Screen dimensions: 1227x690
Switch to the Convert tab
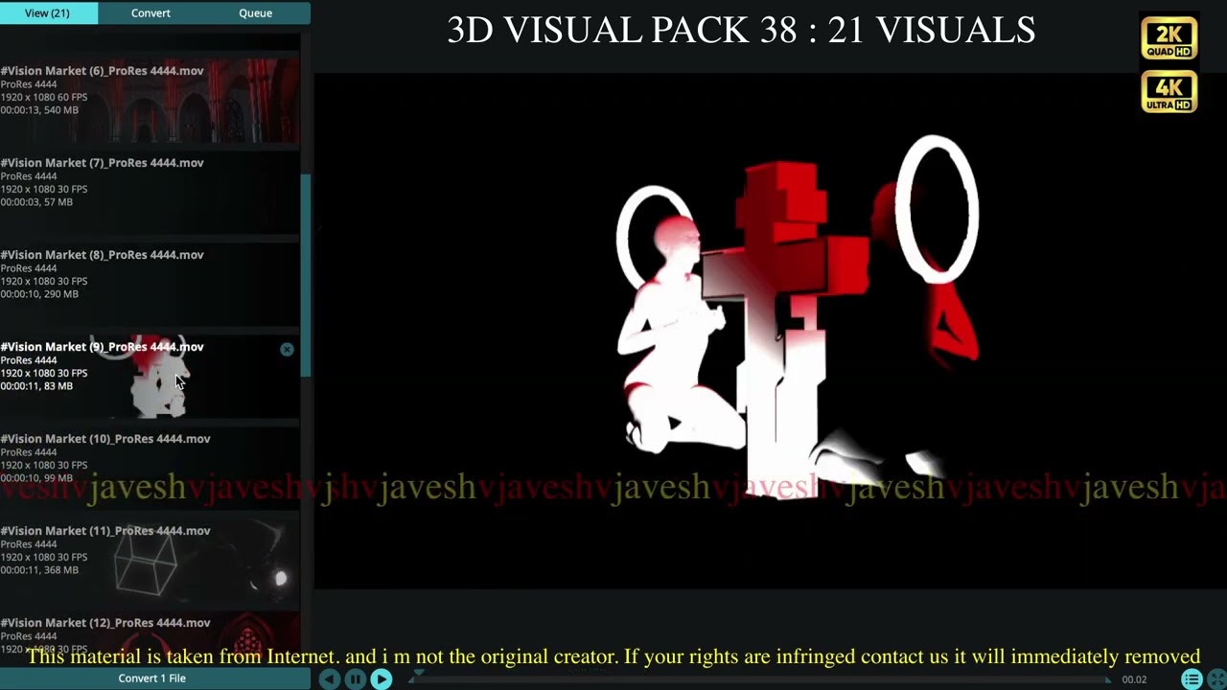coord(150,12)
